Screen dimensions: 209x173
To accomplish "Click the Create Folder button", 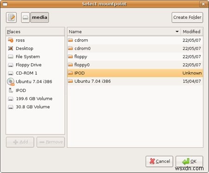I will click(187, 17).
